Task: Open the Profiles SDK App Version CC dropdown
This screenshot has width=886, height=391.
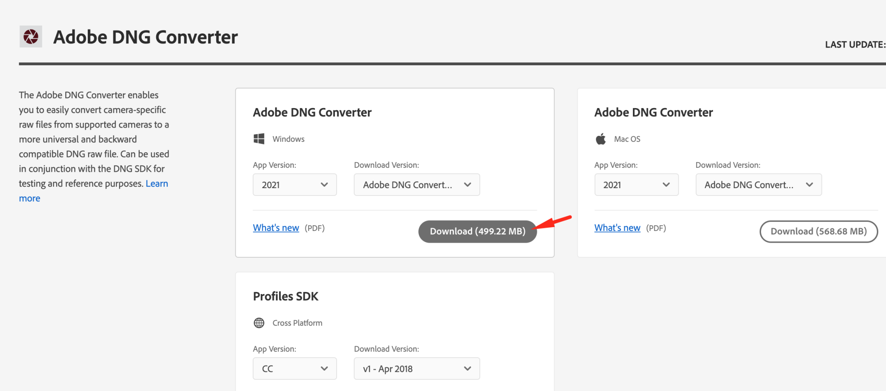Action: coord(295,369)
